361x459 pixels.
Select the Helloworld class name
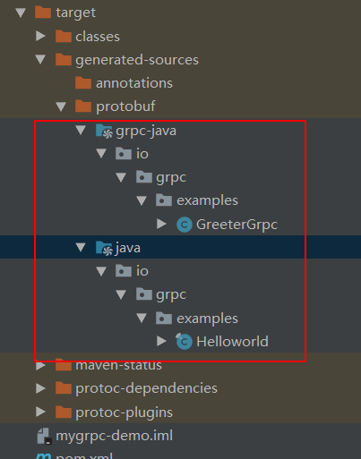[232, 342]
